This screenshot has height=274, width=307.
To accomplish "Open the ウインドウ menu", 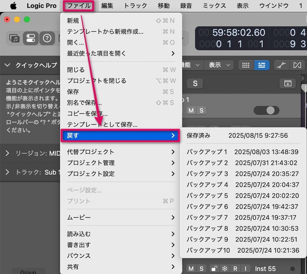I will 274,6.
